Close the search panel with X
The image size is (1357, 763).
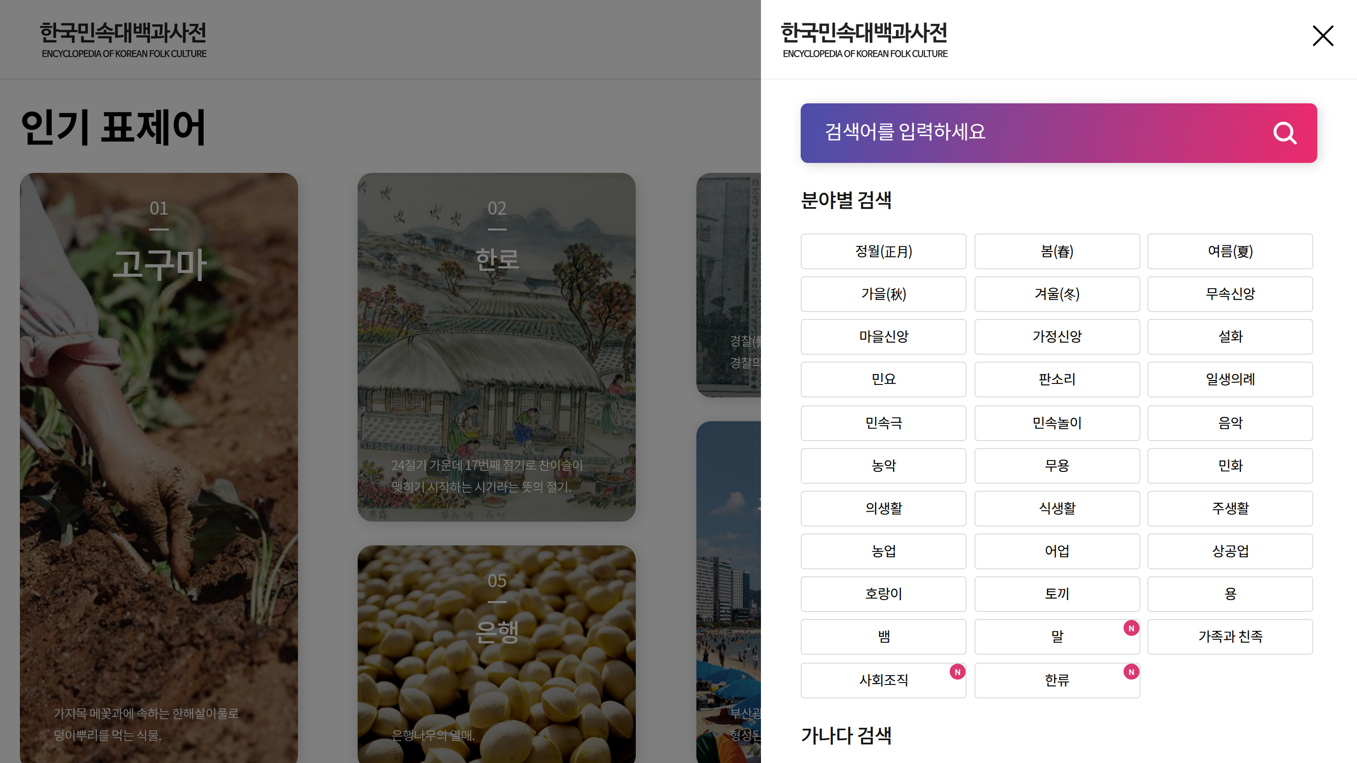(x=1323, y=36)
